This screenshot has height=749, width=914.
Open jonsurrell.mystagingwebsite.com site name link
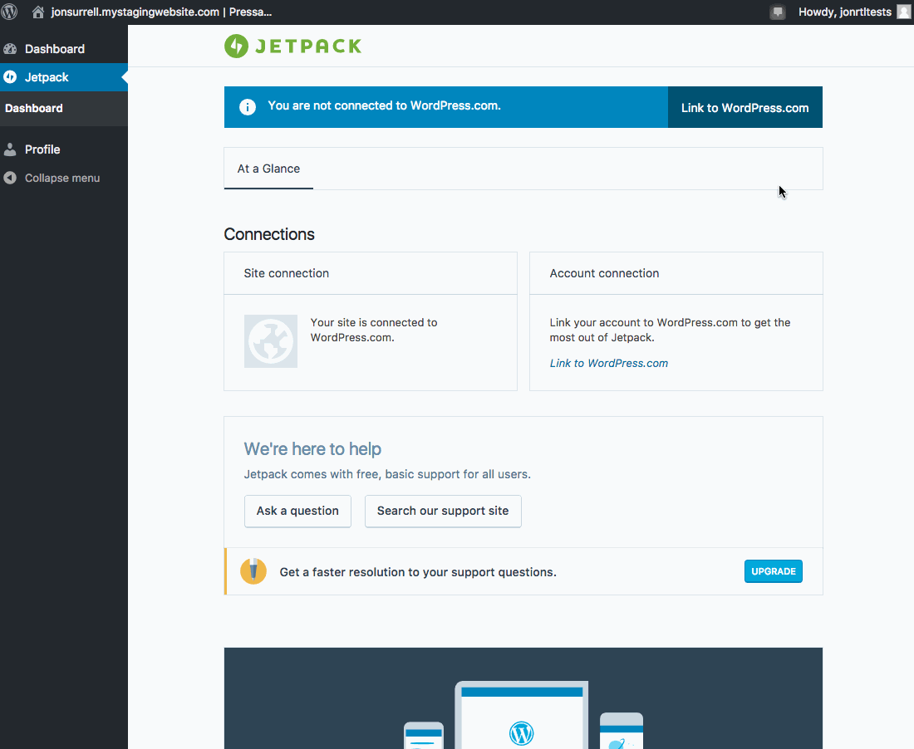[x=161, y=12]
